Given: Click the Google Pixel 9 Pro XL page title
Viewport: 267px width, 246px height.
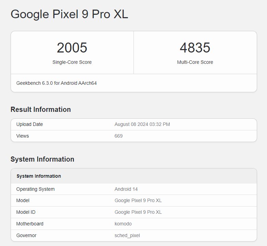Looking at the screenshot, I should coord(69,14).
